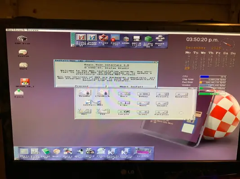Click the Abort Install button
This screenshot has width=240, height=179.
coord(131,86)
